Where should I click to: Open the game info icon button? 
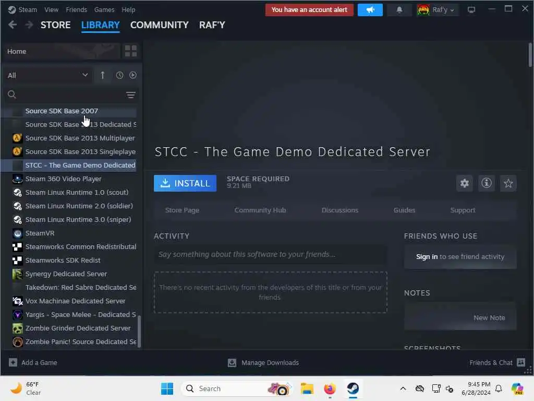pos(487,183)
